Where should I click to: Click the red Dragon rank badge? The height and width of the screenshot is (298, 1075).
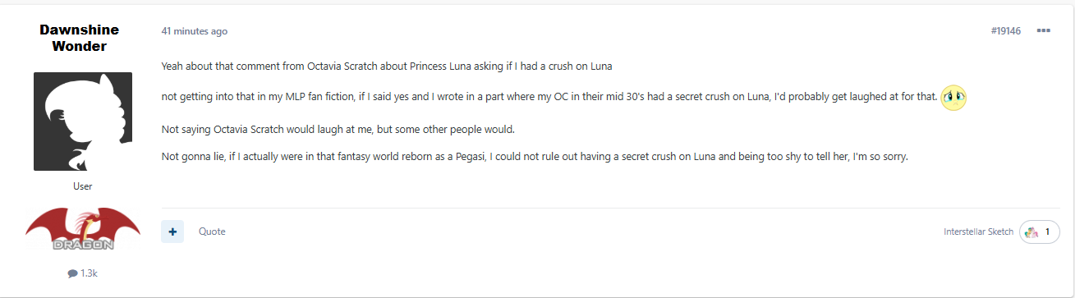click(83, 230)
